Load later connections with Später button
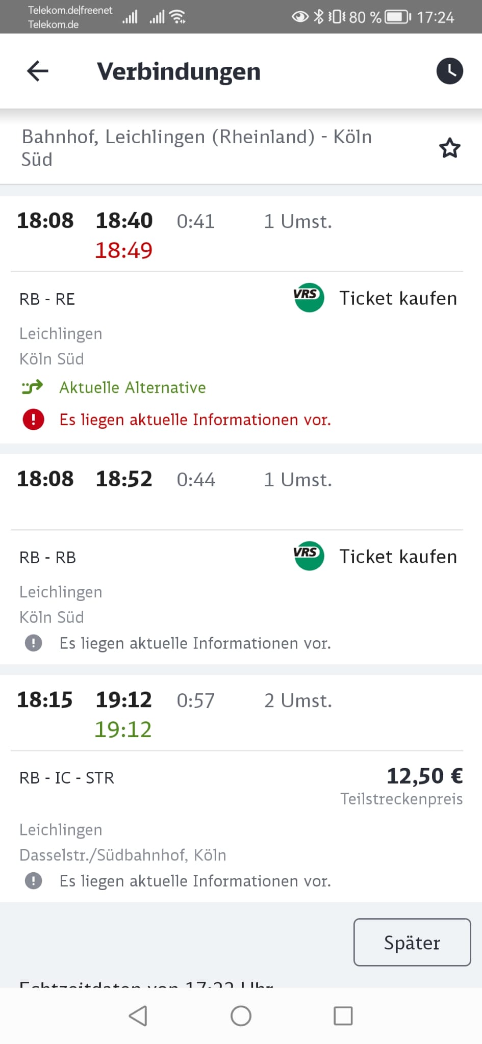Viewport: 482px width, 1044px height. click(x=412, y=942)
